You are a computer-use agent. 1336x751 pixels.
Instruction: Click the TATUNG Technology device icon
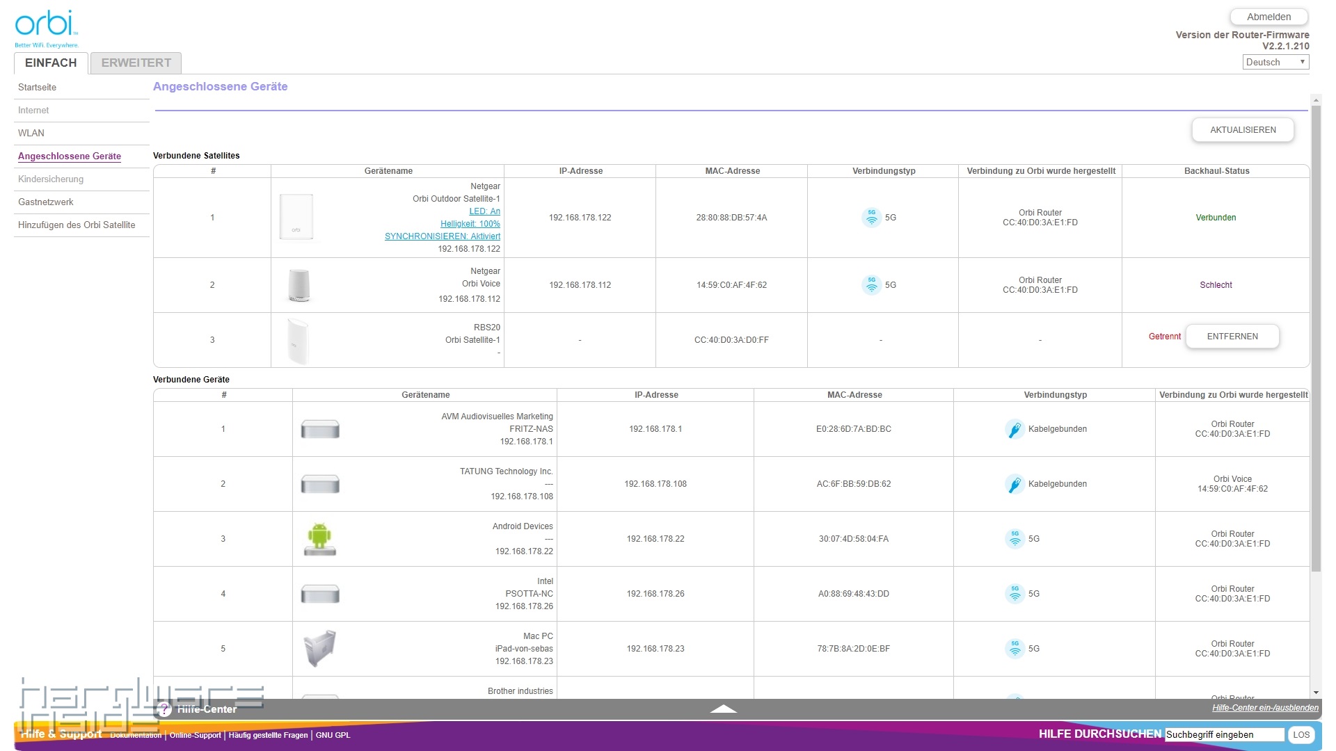[320, 484]
